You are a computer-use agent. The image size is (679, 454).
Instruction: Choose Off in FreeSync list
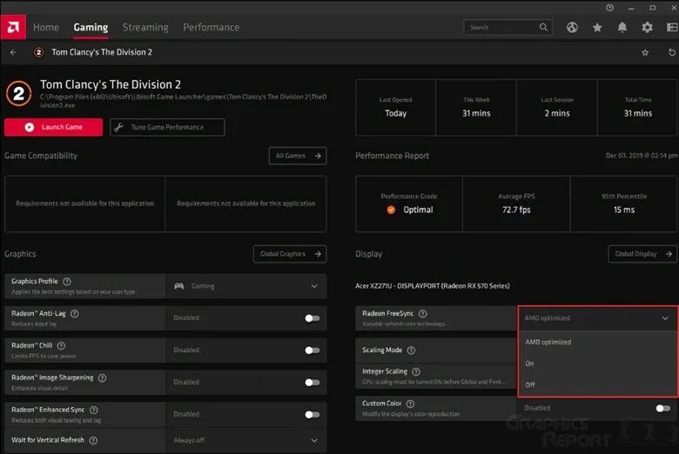(597, 384)
